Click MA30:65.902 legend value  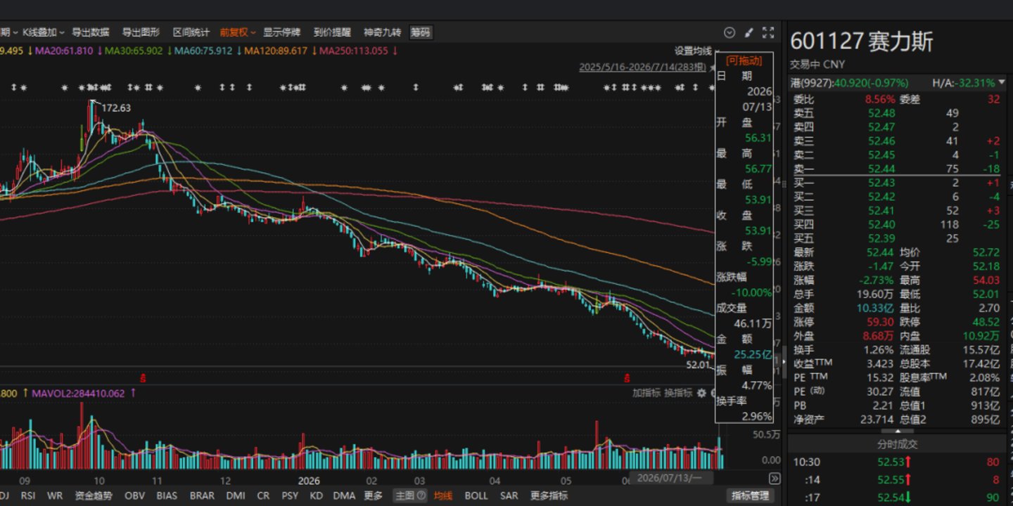point(134,51)
